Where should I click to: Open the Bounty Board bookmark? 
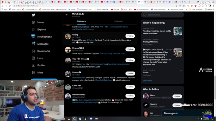coord(84,9)
